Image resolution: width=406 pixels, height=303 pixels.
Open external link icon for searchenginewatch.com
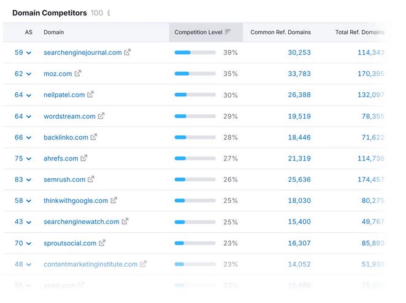125,221
